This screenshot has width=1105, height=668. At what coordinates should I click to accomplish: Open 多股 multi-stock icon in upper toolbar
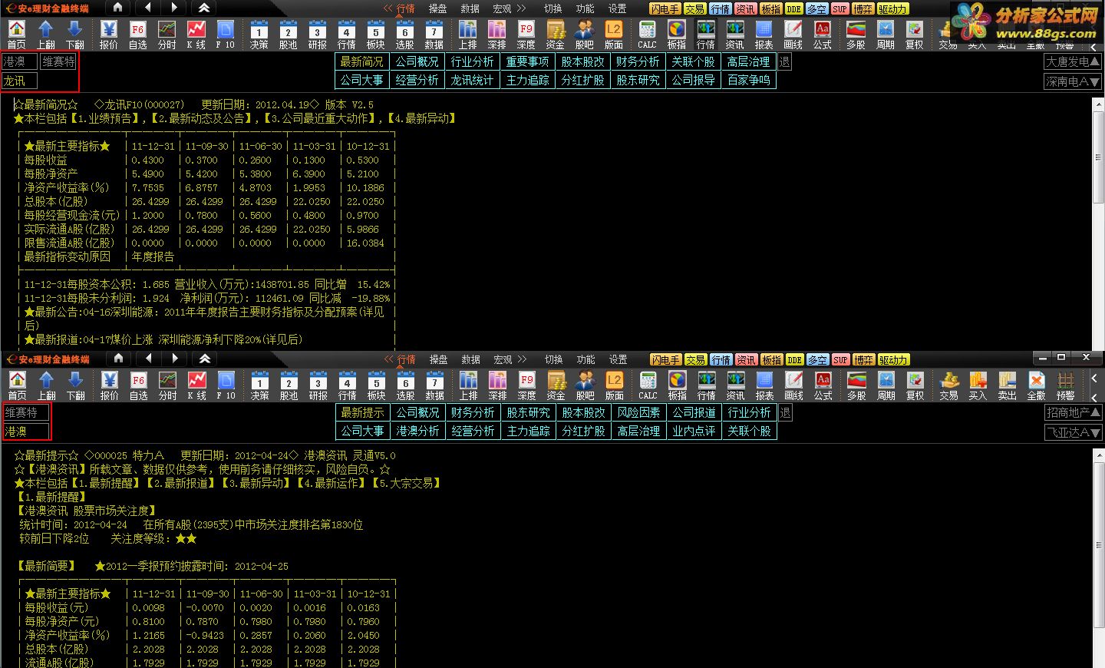856,35
